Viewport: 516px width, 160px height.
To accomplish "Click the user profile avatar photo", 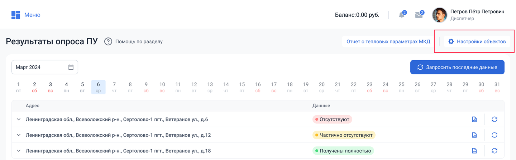I will point(440,15).
